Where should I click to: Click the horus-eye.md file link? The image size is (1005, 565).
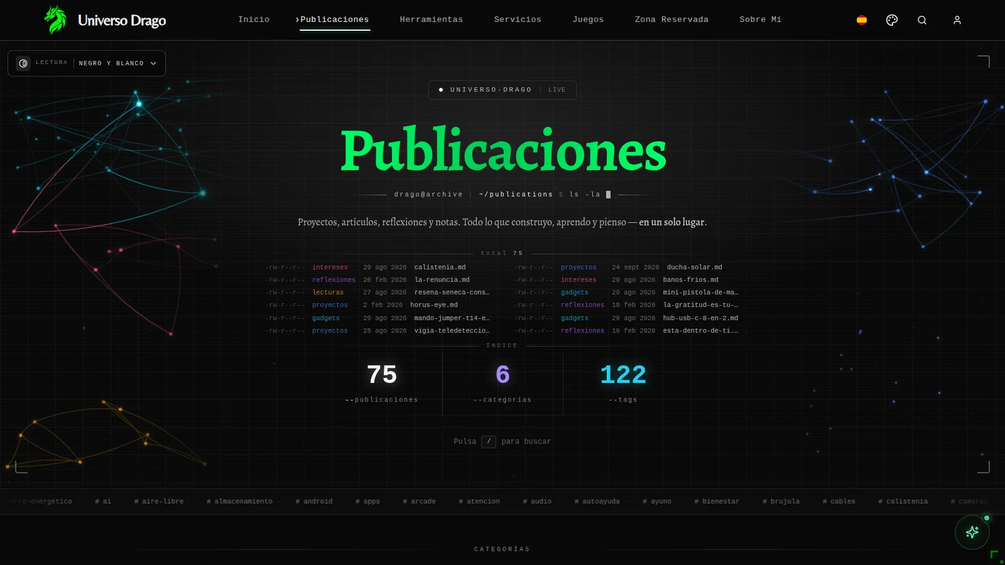coord(434,305)
